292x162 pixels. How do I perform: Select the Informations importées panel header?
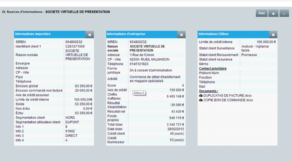49,34
